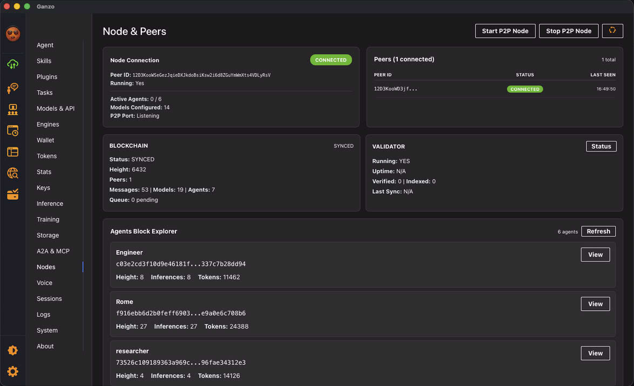Screen dimensions: 634x386
Task: View the Engineer agent block
Action: 595,254
